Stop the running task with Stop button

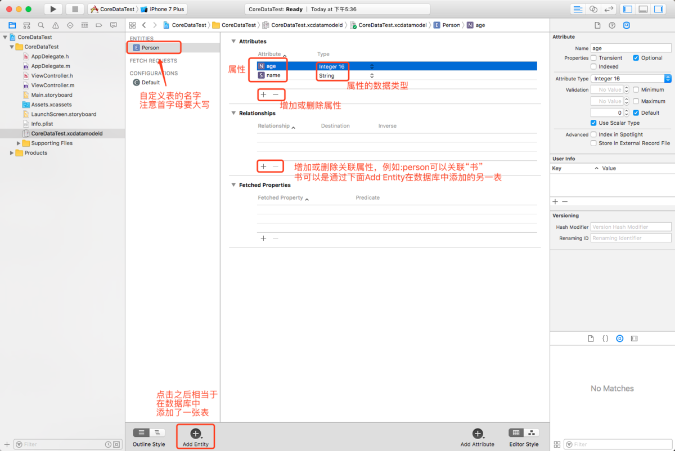74,9
